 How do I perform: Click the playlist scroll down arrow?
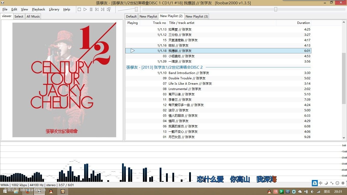coord(344,138)
